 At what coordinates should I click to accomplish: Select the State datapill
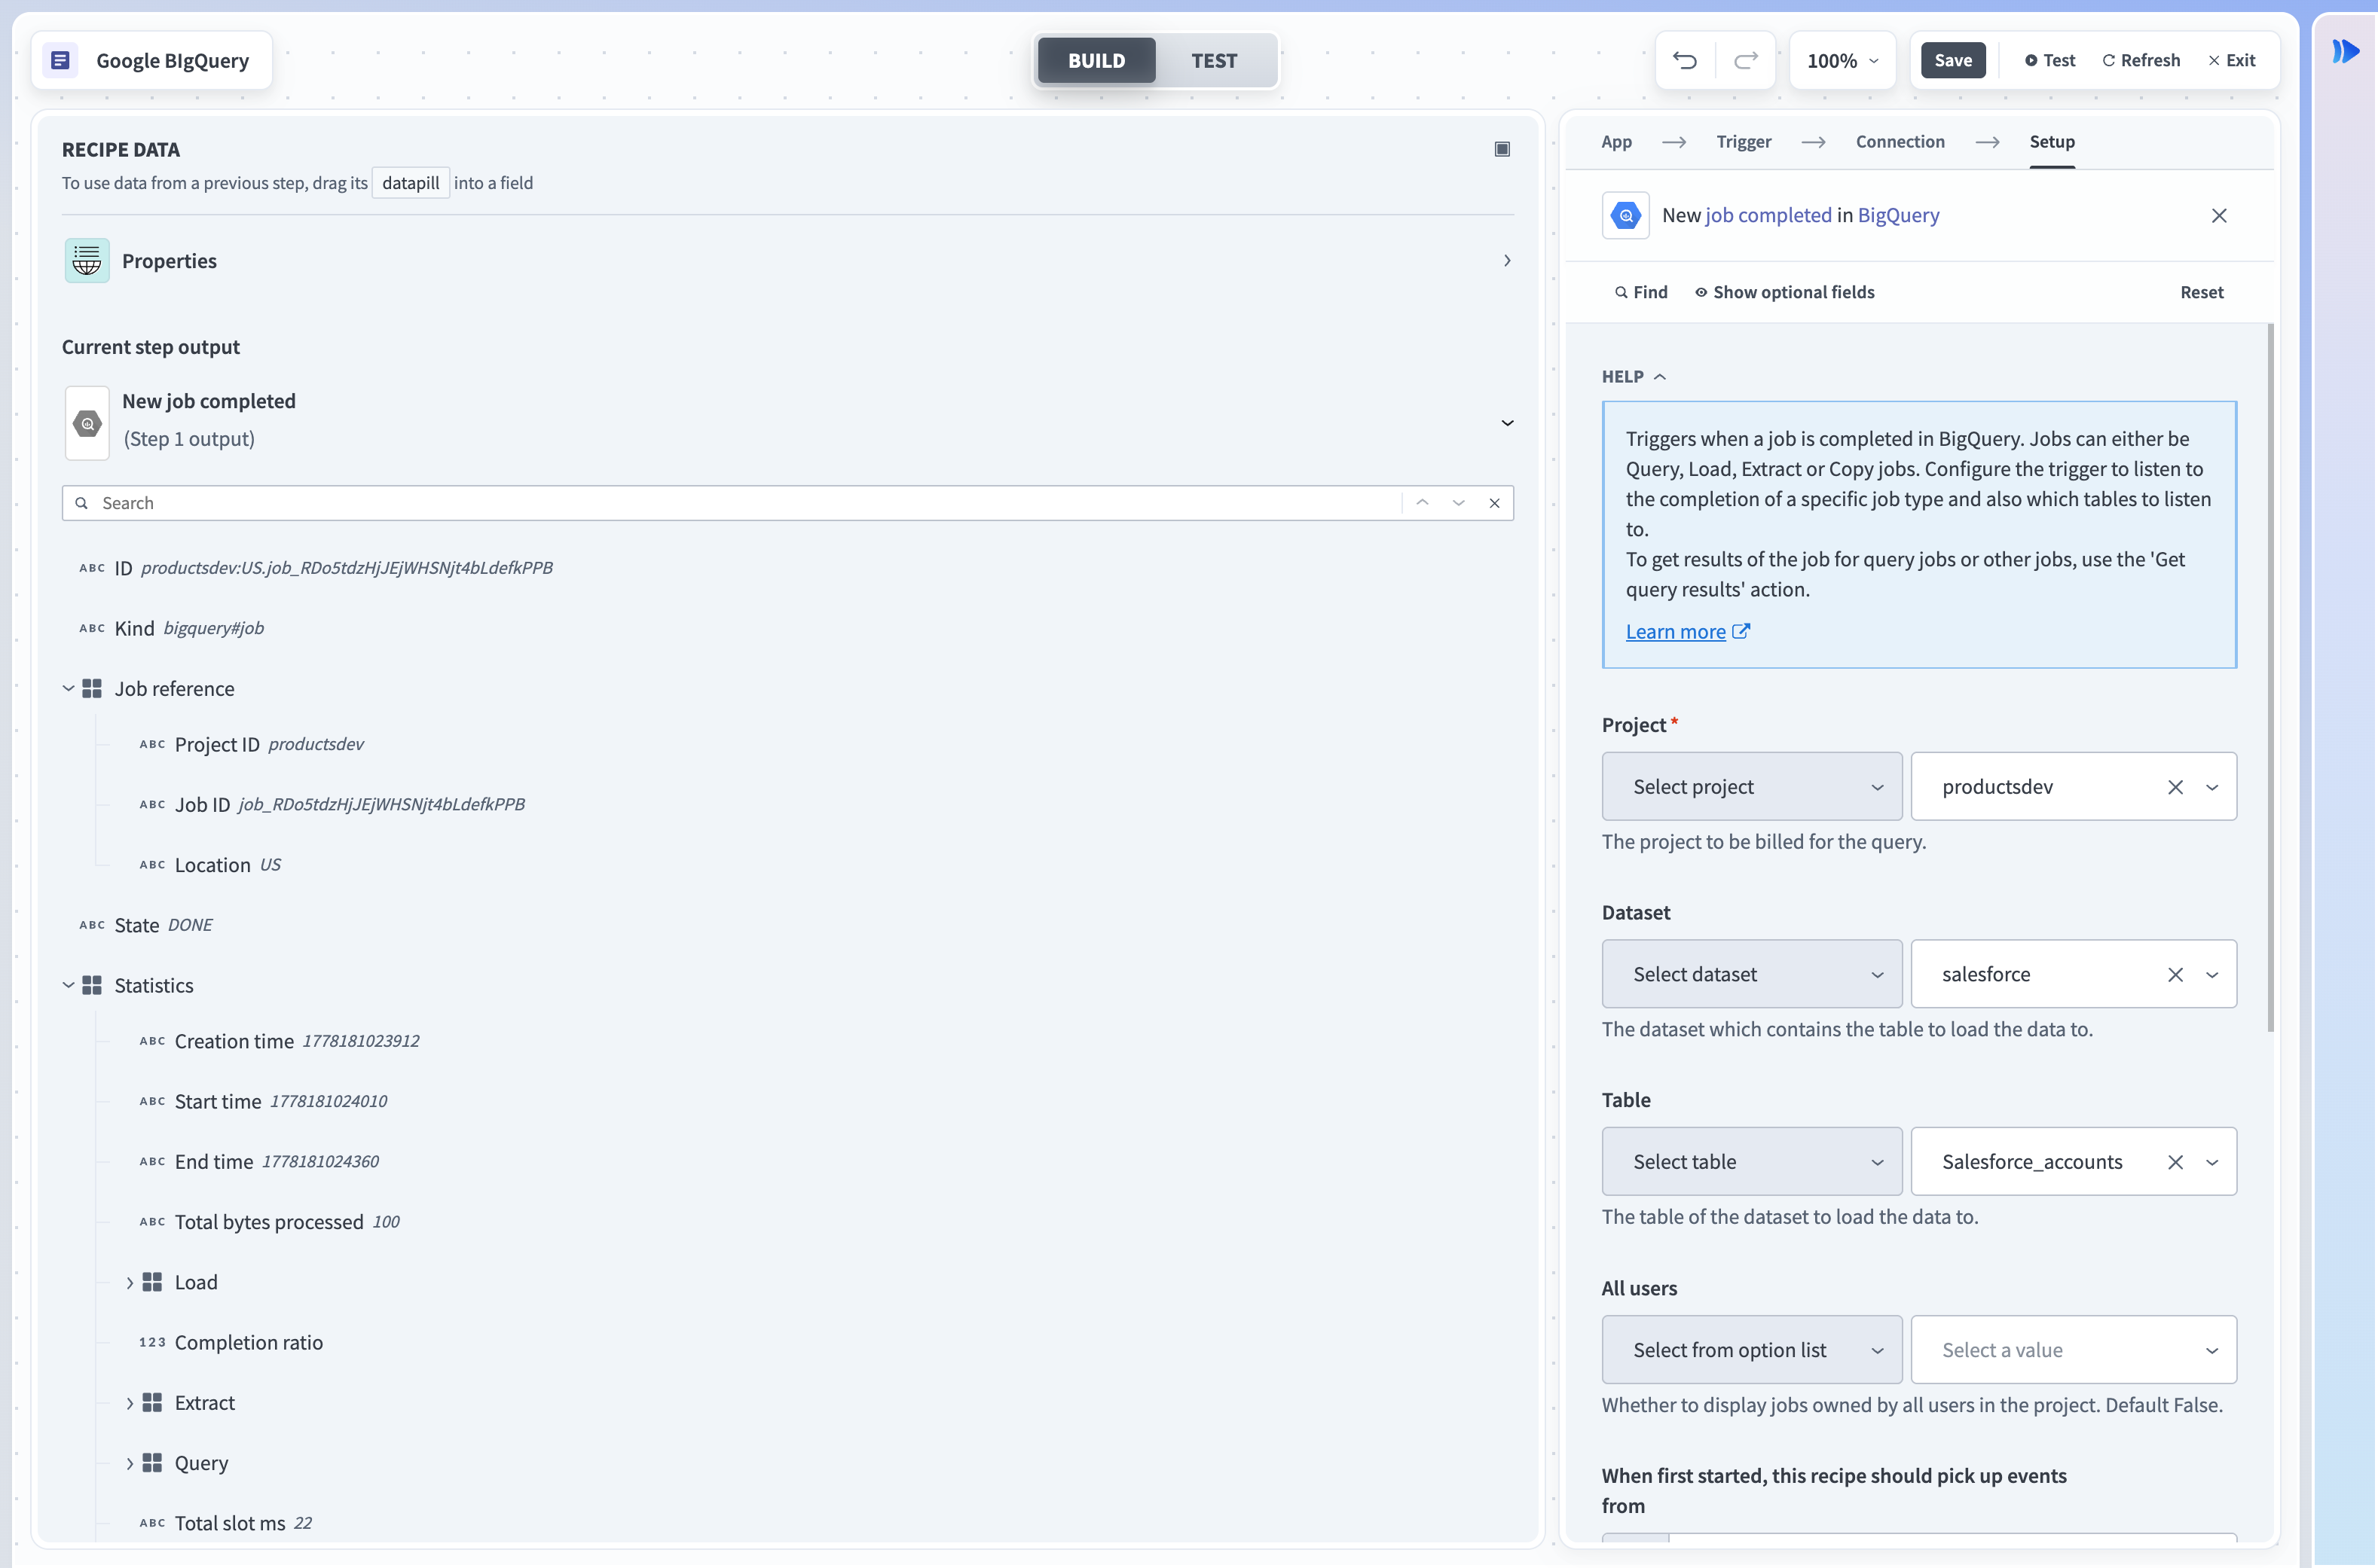[146, 925]
